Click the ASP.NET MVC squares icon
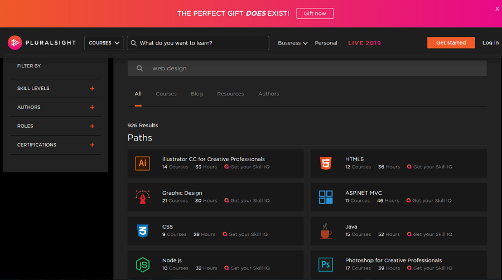 (326, 197)
